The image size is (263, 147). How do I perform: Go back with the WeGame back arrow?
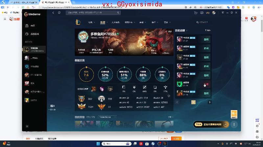[53, 13]
